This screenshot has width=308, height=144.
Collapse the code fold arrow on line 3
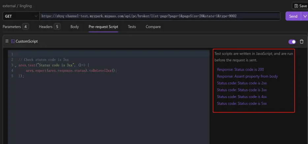click(x=15, y=66)
